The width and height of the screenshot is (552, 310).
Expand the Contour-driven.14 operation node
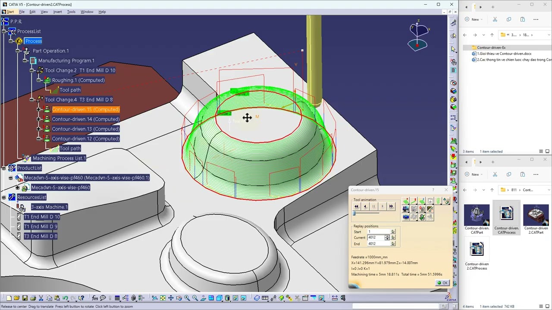[39, 119]
